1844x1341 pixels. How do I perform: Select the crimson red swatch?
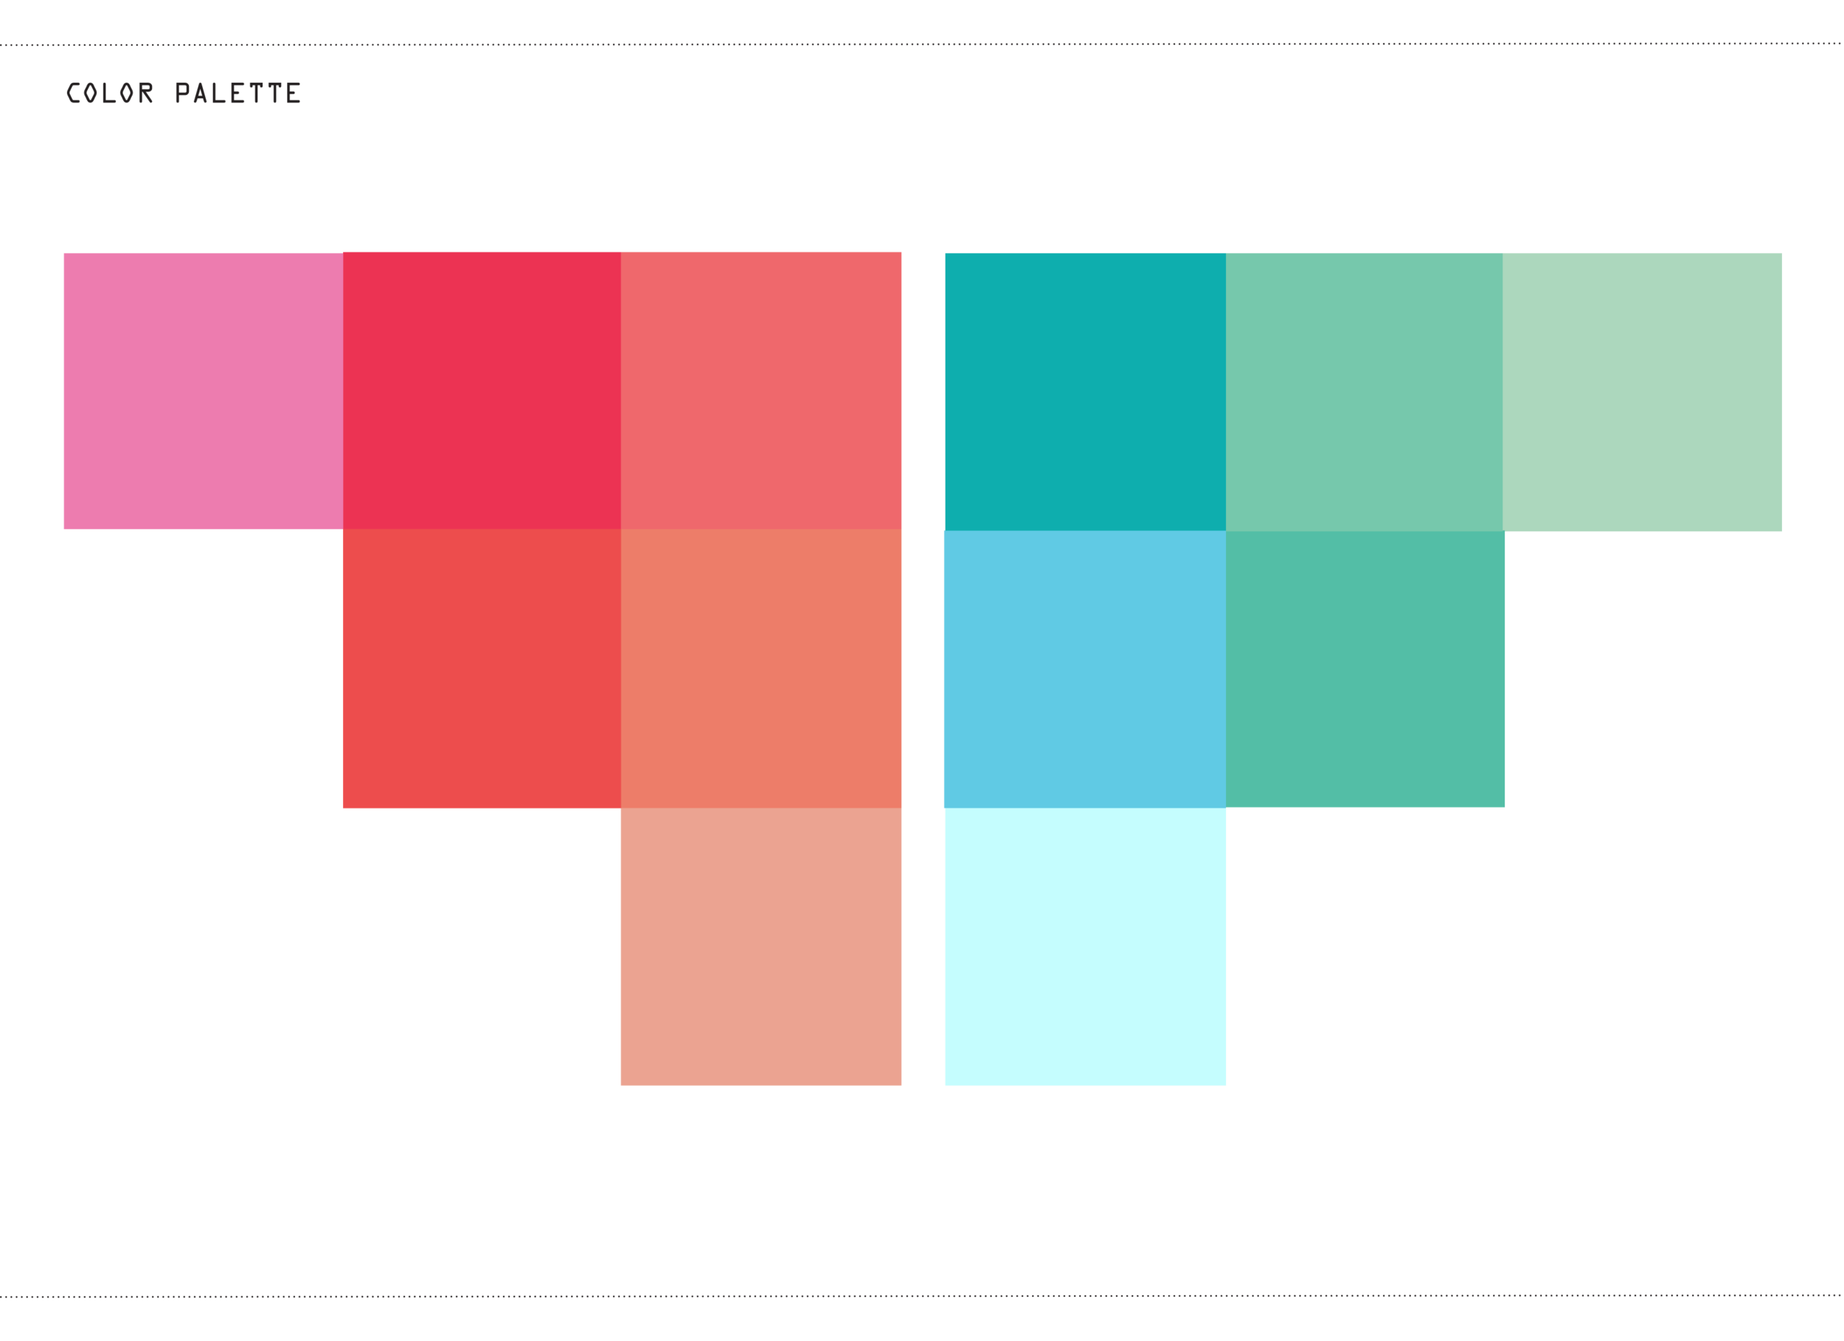click(x=482, y=390)
